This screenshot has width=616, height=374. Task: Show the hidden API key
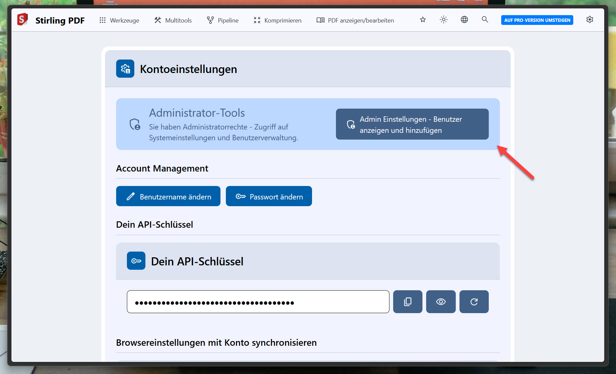click(441, 302)
